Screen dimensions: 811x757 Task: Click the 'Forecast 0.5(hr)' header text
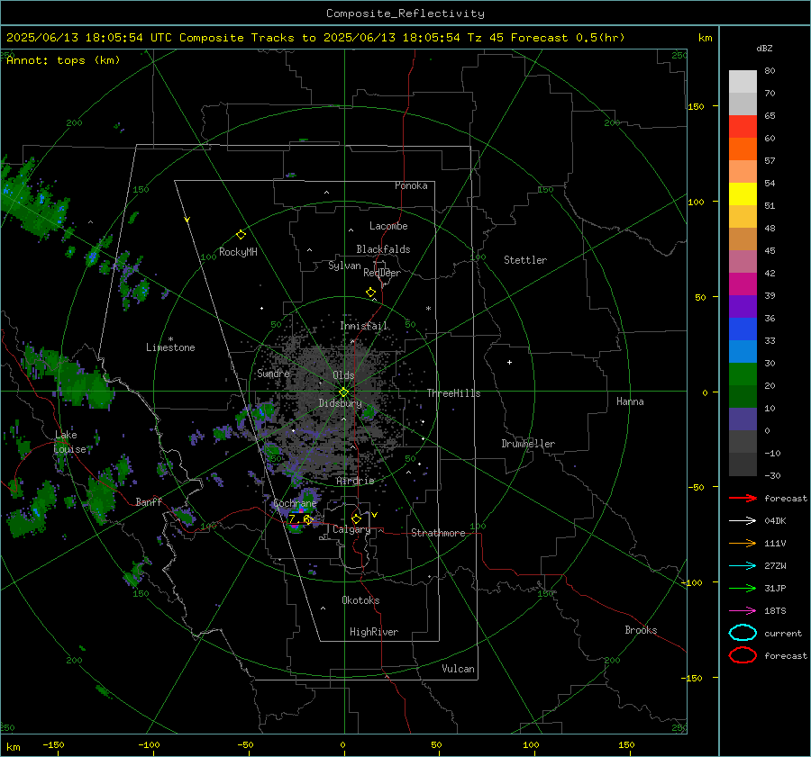568,38
